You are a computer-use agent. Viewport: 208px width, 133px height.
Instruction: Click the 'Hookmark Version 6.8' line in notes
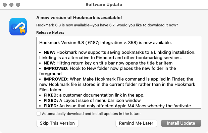[x=105, y=43]
